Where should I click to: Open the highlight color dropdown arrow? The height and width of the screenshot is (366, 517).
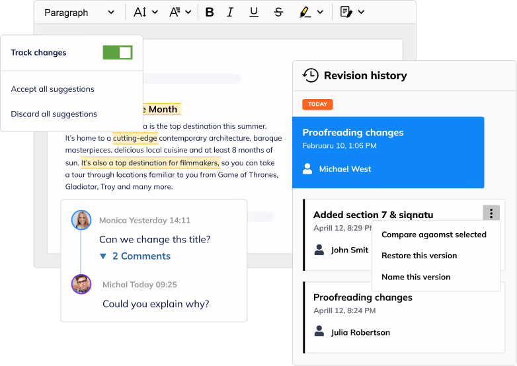click(321, 13)
